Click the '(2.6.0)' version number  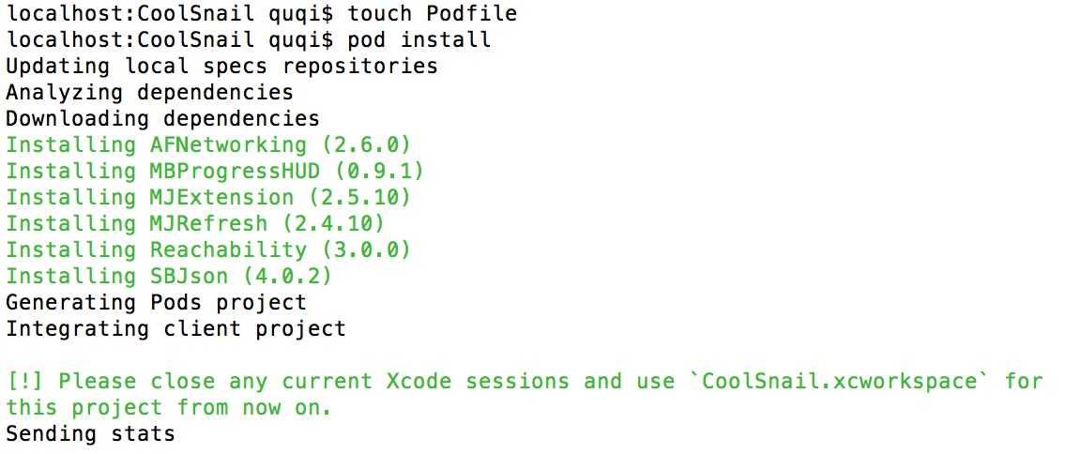tap(366, 144)
